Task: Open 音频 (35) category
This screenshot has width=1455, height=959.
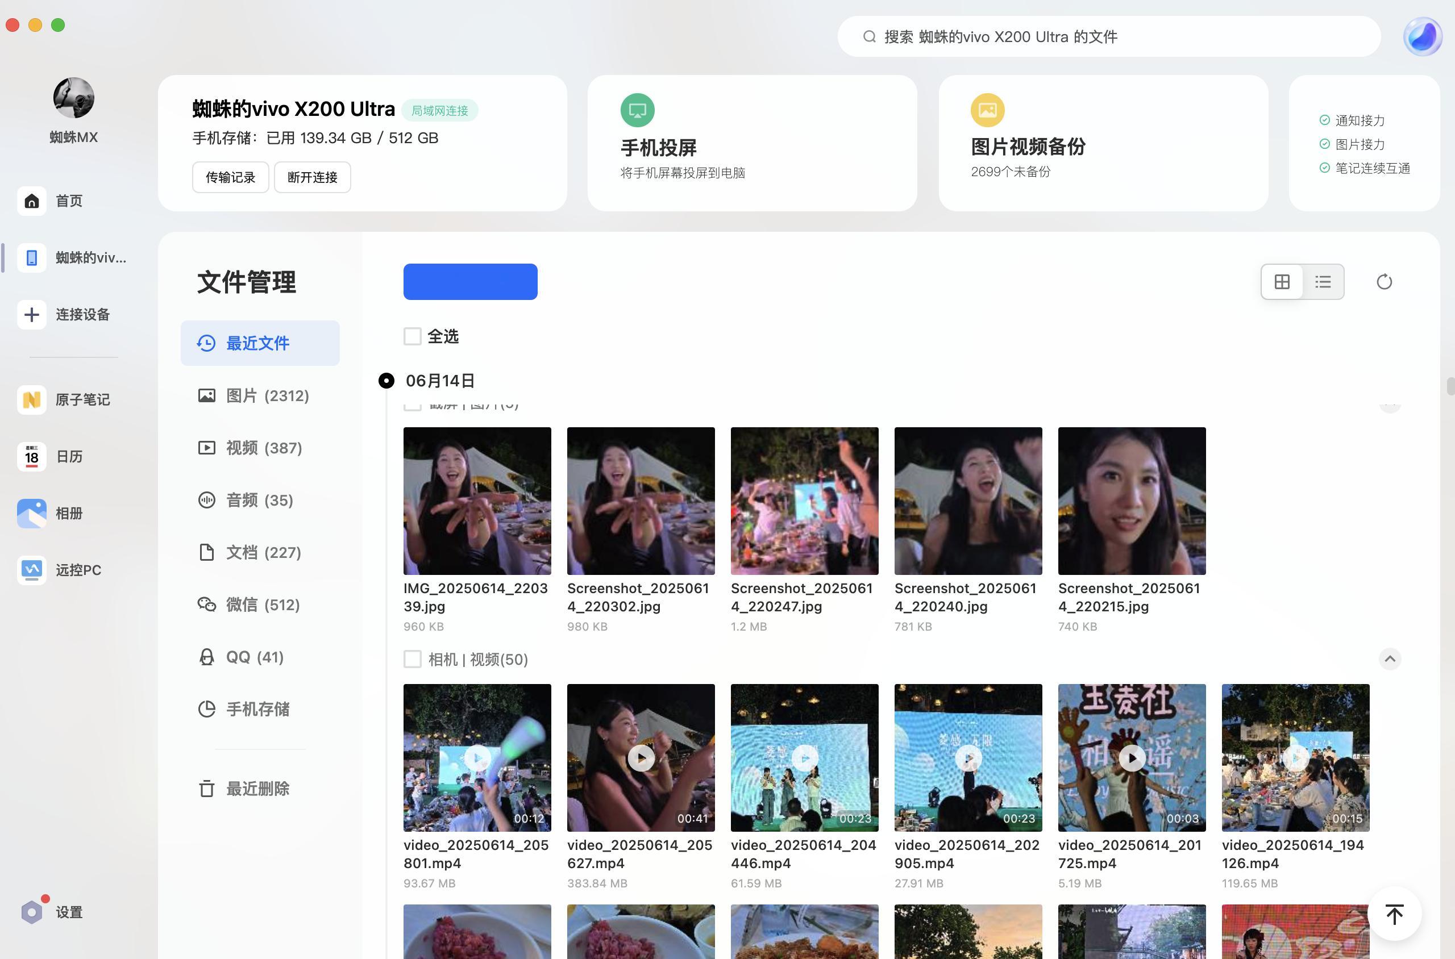Action: click(x=260, y=501)
